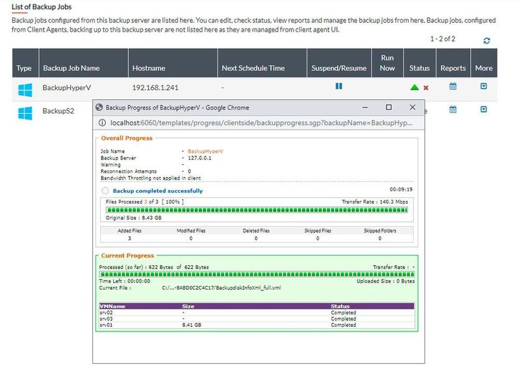
Task: Click the Next Schedule Time column header
Action: click(253, 68)
